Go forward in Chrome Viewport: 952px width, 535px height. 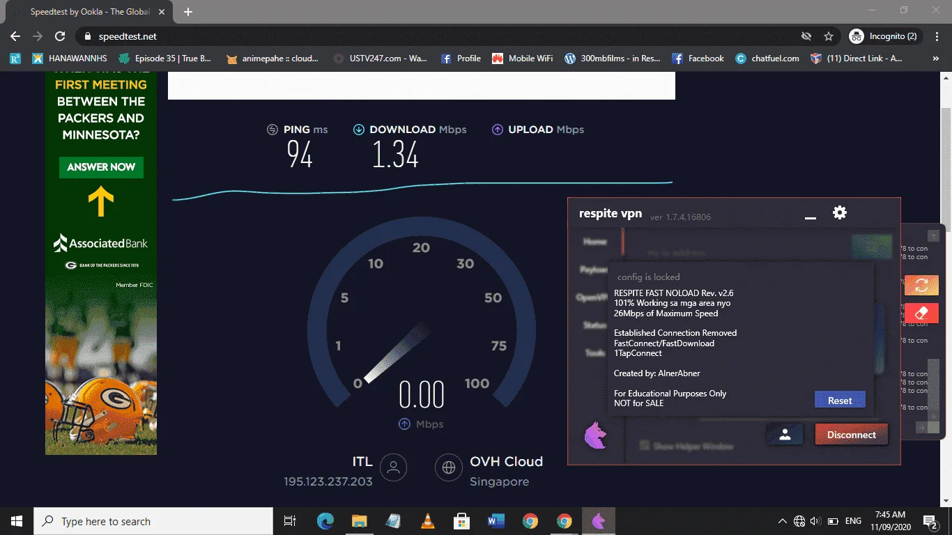coord(38,36)
